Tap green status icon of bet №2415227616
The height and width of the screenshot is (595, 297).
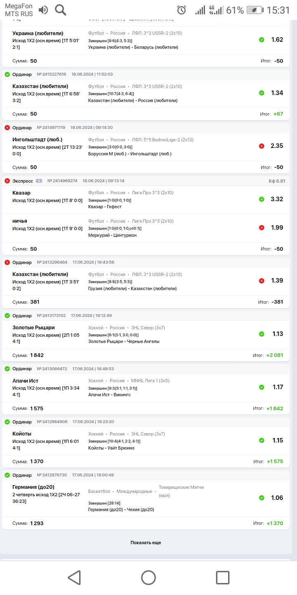[x=7, y=74]
